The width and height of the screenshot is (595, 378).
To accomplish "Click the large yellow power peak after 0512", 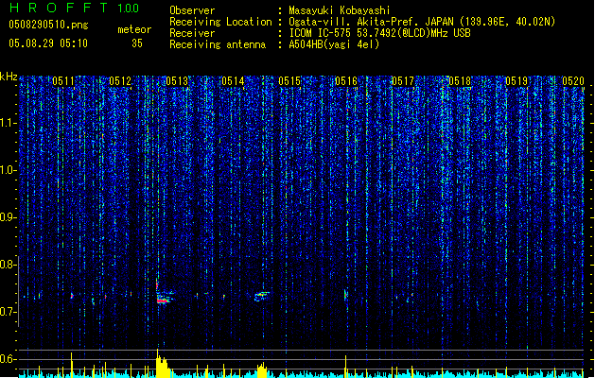I will [163, 364].
